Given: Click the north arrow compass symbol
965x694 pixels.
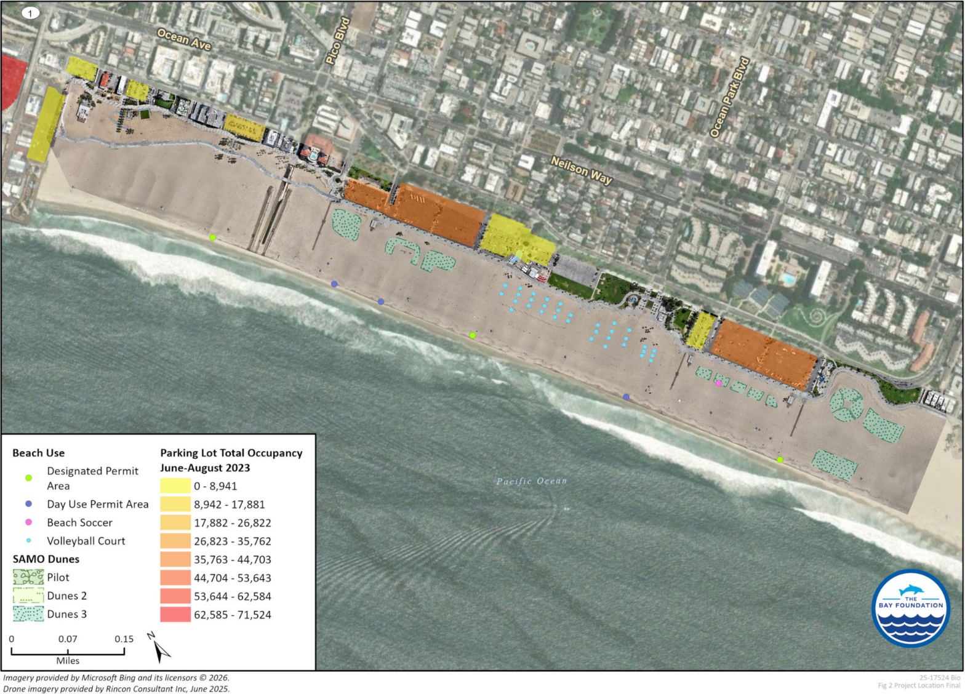Looking at the screenshot, I should point(159,647).
